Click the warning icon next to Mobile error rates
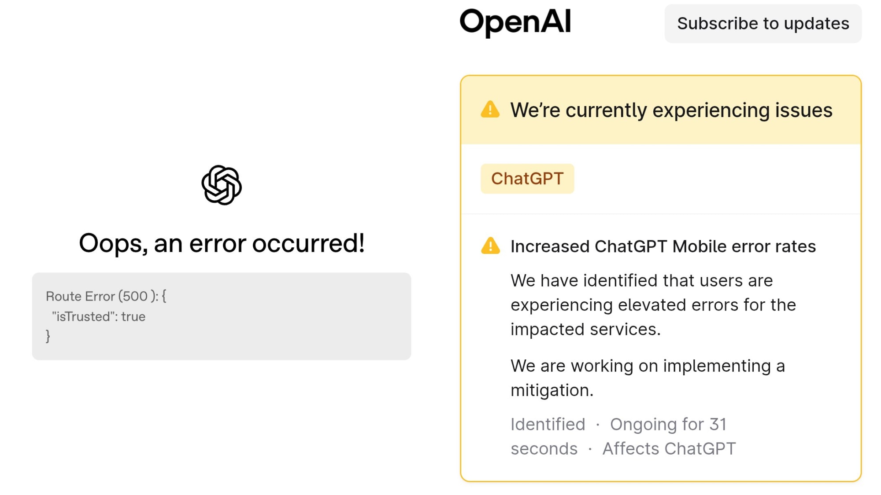 [491, 246]
